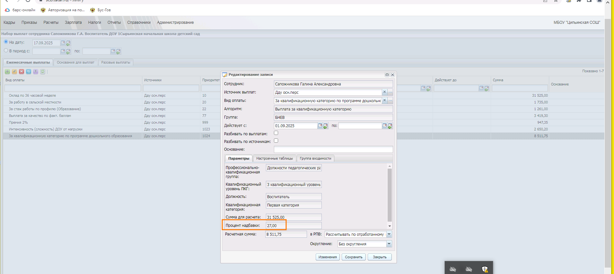Image resolution: width=614 pixels, height=274 pixels.
Task: Click the scrollbar thumb in the Параметры panel
Action: pyautogui.click(x=390, y=195)
